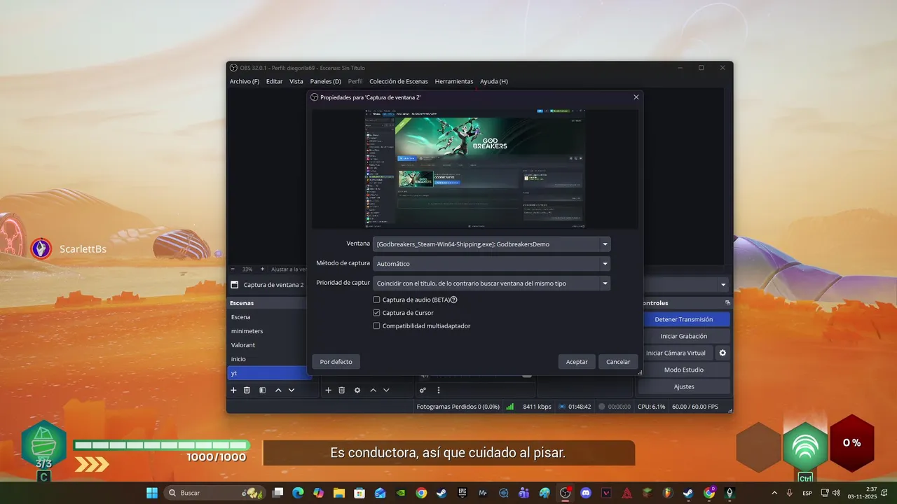This screenshot has height=504, width=897.
Task: Open Epic Games Launcher from the taskbar
Action: tap(463, 493)
